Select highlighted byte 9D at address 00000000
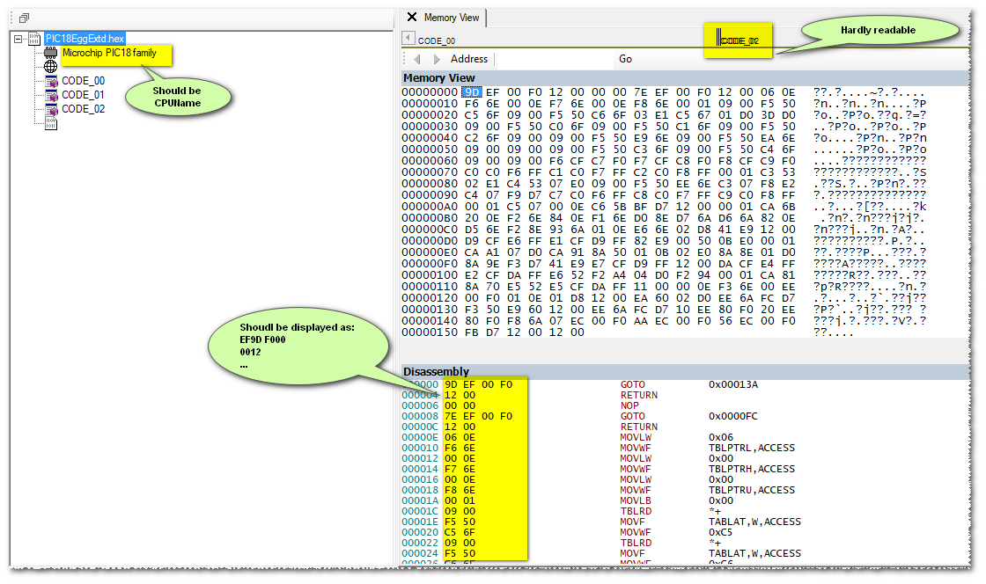 472,92
